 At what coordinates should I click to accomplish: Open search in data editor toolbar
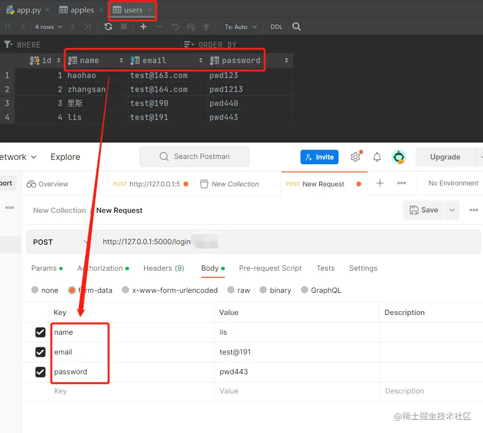[296, 26]
